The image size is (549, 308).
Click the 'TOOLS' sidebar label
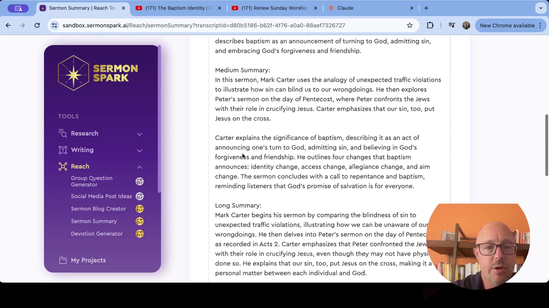coord(68,116)
